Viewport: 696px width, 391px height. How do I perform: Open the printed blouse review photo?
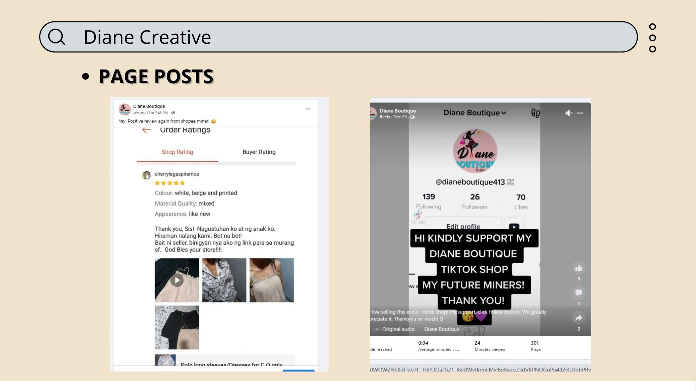[x=224, y=280]
